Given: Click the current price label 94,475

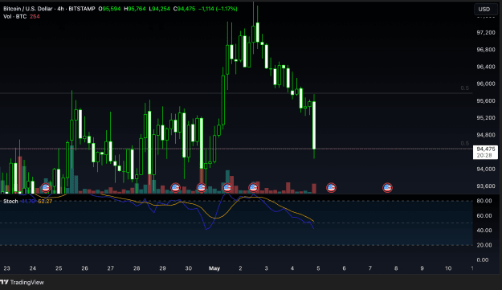Looking at the screenshot, I should click(485, 149).
